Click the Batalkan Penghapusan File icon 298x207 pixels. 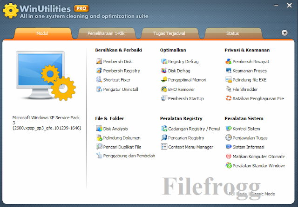[229, 98]
